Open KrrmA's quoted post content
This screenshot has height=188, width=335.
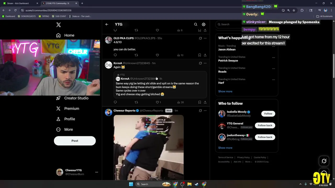coord(160,85)
